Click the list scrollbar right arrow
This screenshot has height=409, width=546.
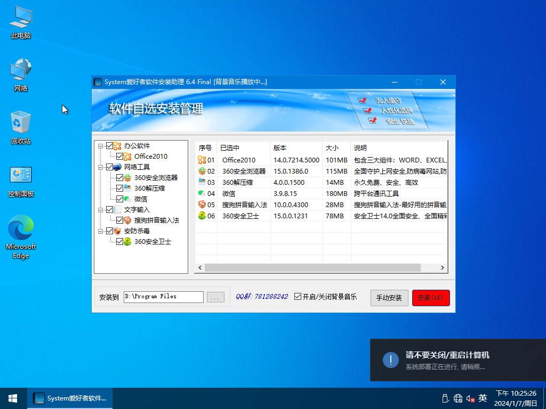point(443,267)
